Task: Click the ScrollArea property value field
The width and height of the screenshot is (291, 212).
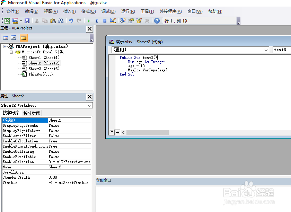Action: (x=70, y=173)
